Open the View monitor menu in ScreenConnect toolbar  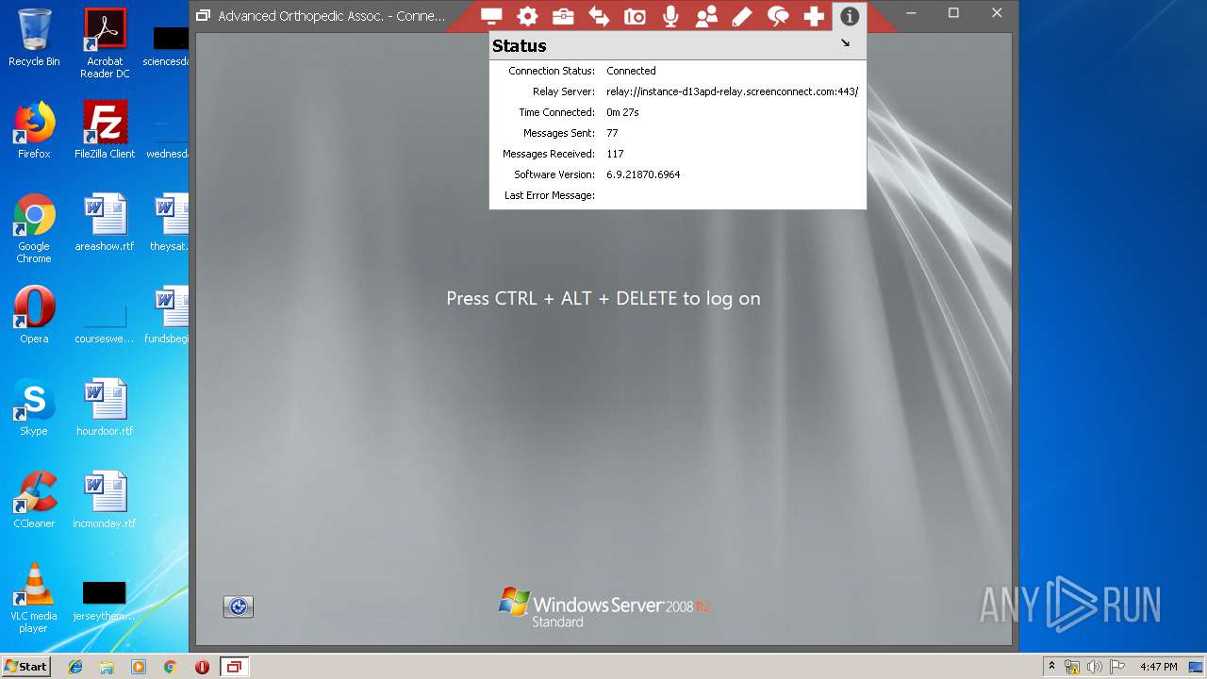point(491,16)
